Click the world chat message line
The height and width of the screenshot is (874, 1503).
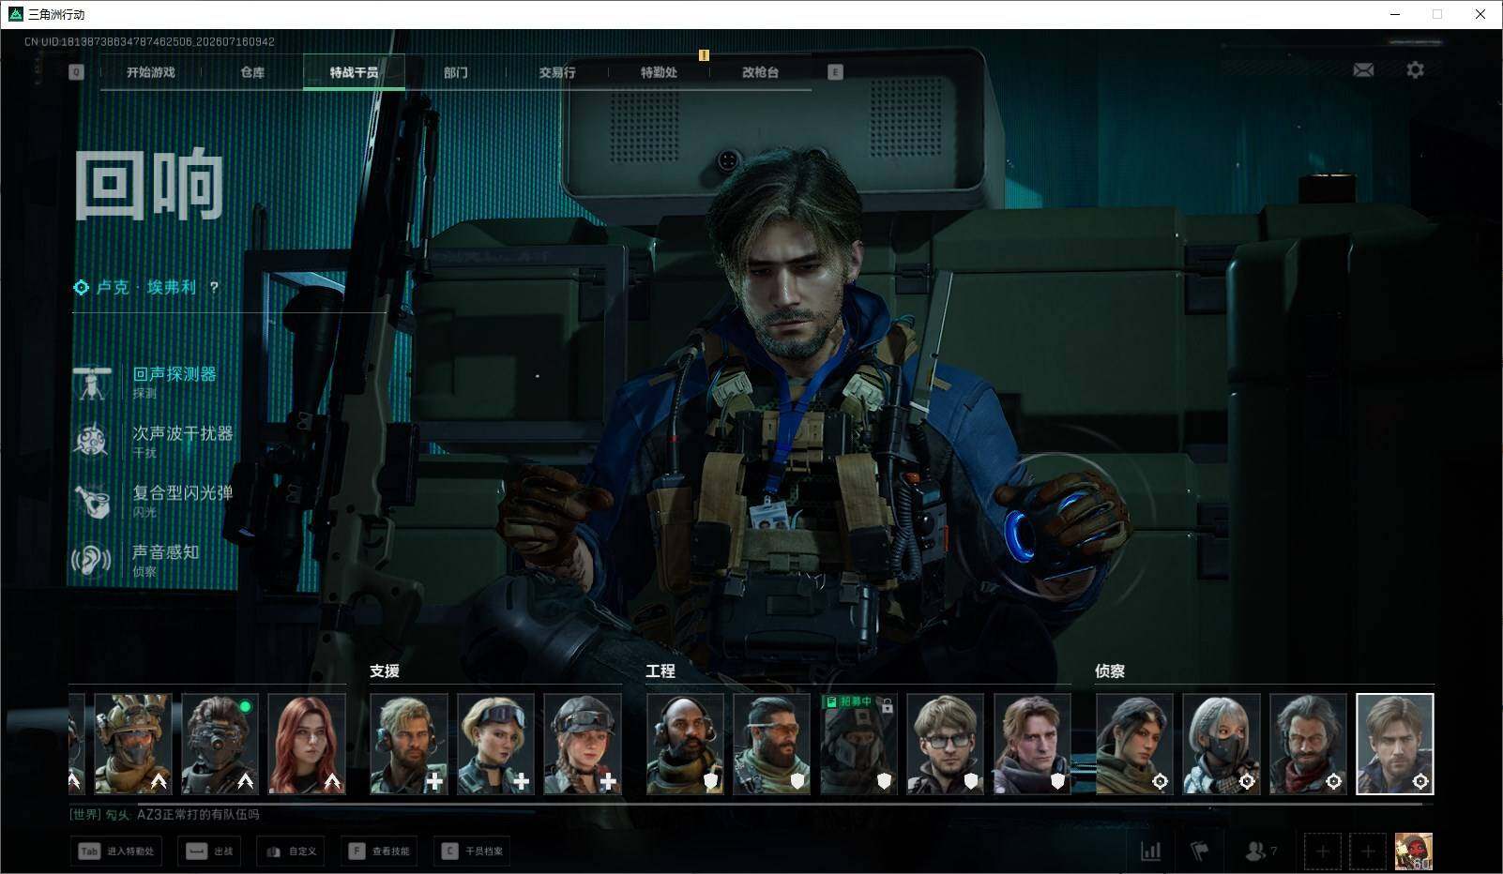(x=165, y=815)
